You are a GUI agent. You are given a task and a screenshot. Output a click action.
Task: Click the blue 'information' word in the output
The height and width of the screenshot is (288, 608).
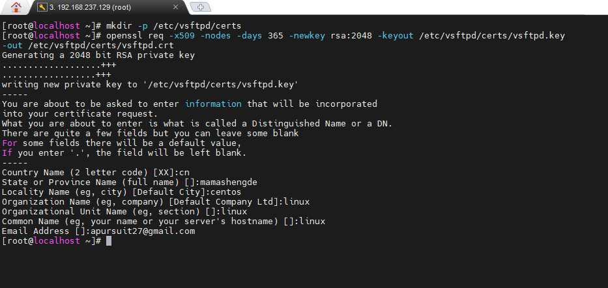[x=213, y=104]
